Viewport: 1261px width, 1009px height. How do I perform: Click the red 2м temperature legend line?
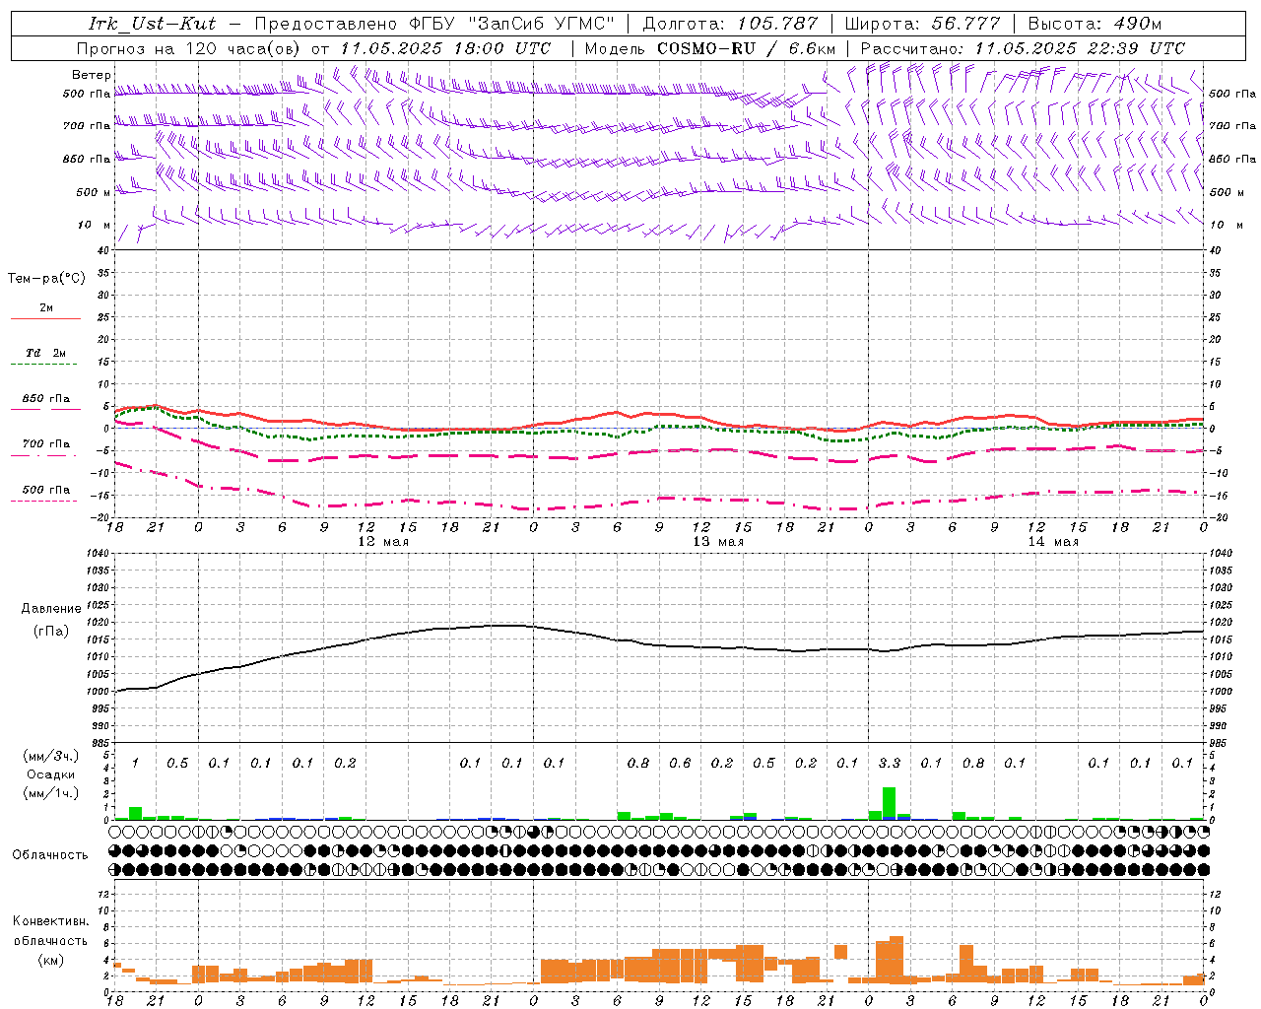[x=45, y=318]
